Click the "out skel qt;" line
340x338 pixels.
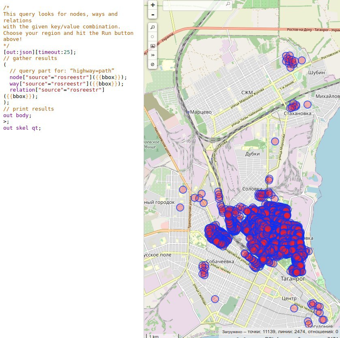point(22,128)
